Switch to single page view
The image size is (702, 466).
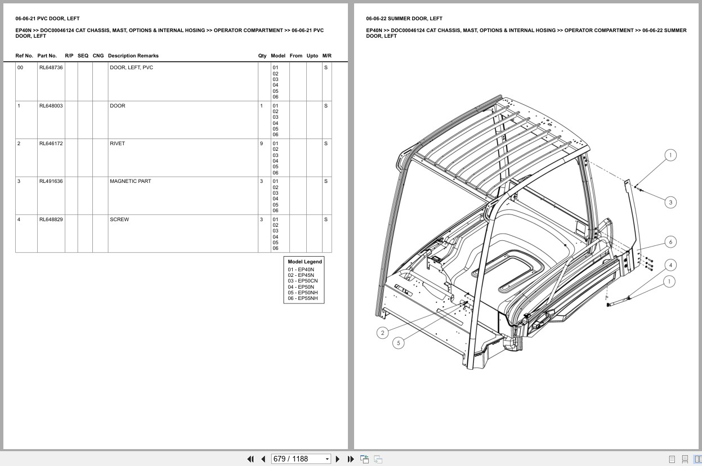pos(672,459)
